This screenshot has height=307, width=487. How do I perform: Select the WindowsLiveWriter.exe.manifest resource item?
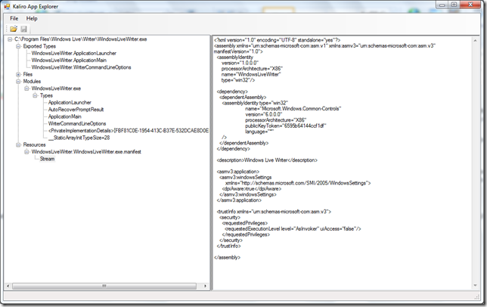[x=86, y=152]
